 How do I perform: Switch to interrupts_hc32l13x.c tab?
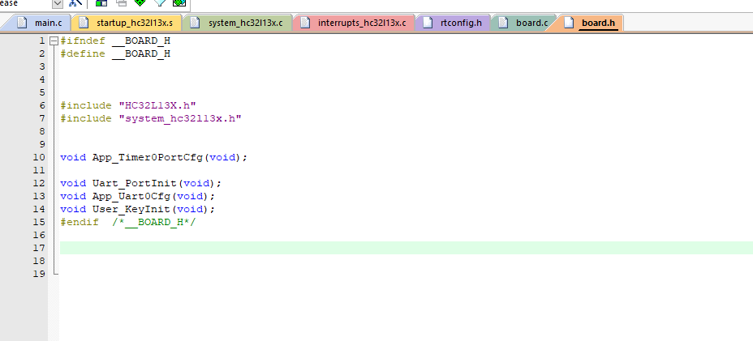point(355,23)
